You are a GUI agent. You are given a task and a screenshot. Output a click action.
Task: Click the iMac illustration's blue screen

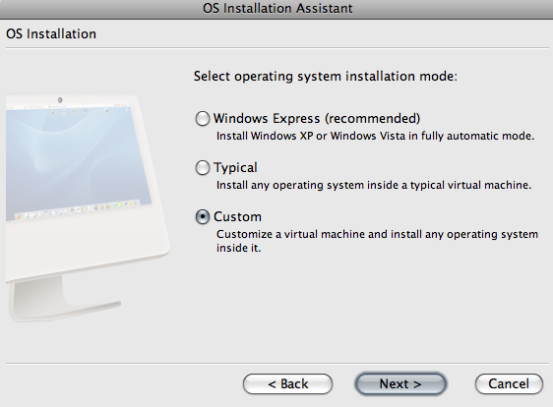pos(76,158)
